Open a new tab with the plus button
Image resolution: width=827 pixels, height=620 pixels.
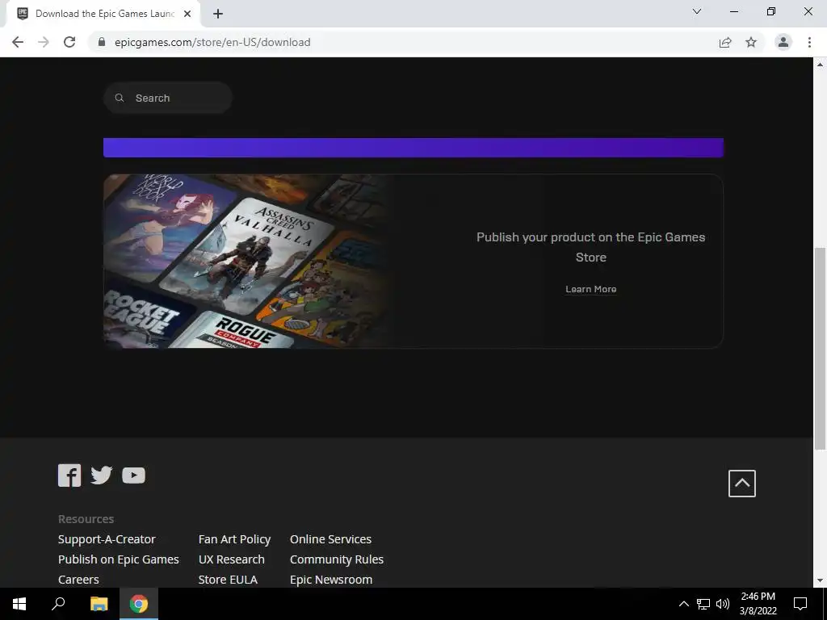[x=218, y=14]
